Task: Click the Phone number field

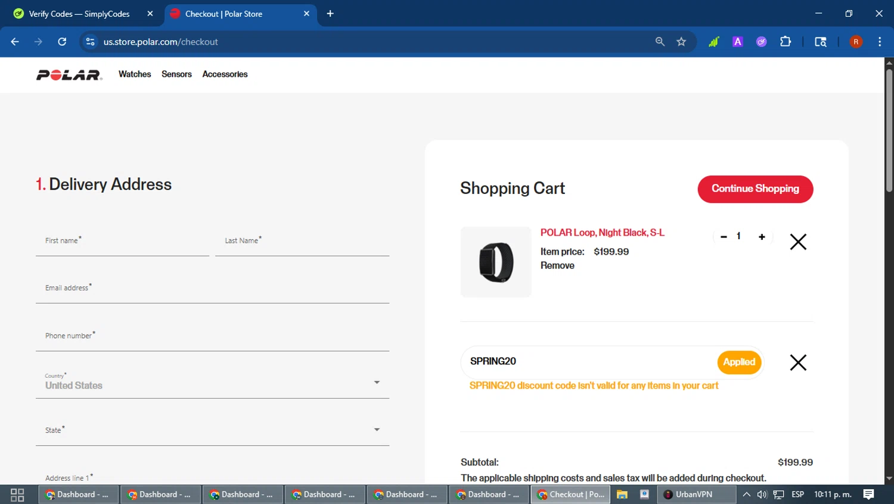Action: pyautogui.click(x=212, y=337)
